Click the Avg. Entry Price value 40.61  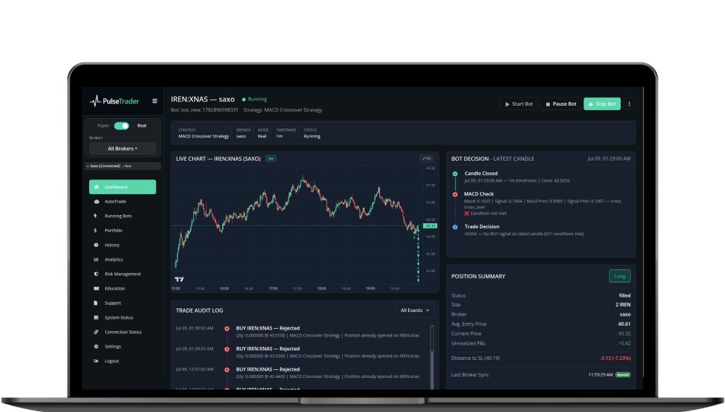pos(624,324)
